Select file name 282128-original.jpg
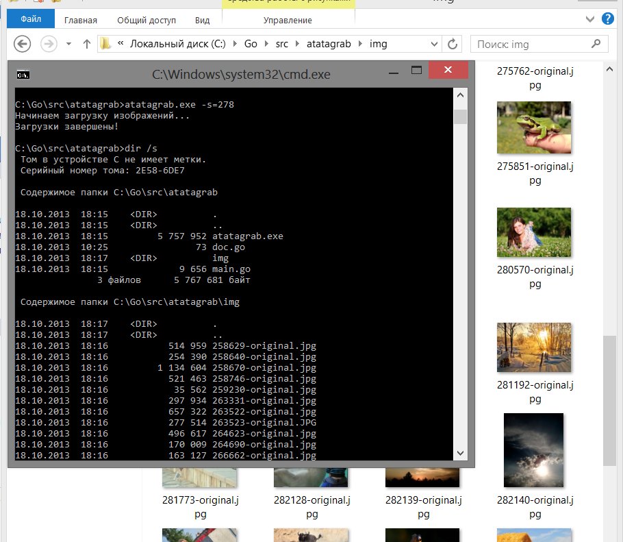 pos(312,507)
